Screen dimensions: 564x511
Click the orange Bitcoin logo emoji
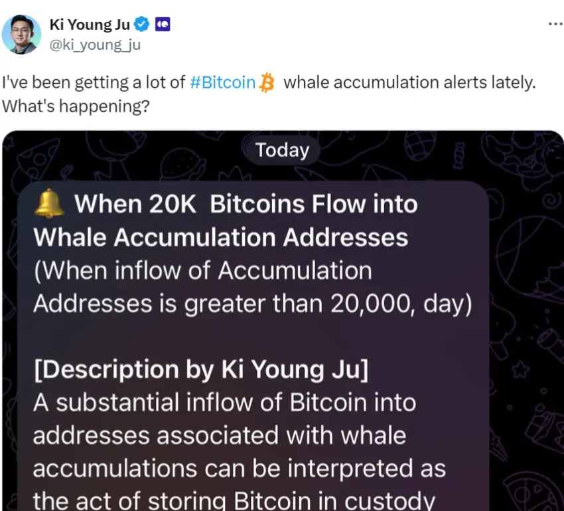[267, 82]
